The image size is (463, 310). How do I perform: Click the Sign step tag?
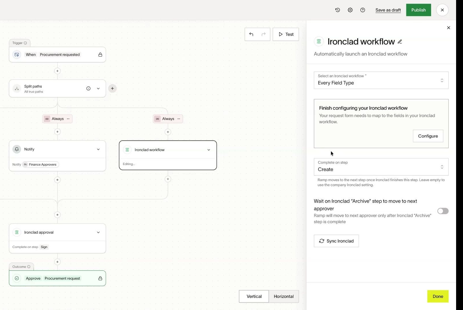(44, 247)
